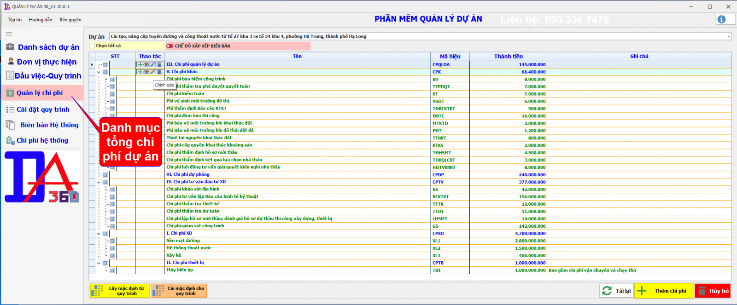
Task: Check the box for Chi phí khảo sát địa hình
Action: pyautogui.click(x=112, y=190)
